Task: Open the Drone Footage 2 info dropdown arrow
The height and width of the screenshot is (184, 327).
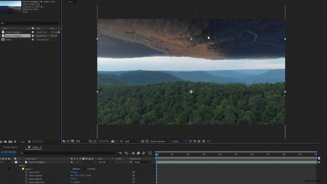Action: click(41, 2)
